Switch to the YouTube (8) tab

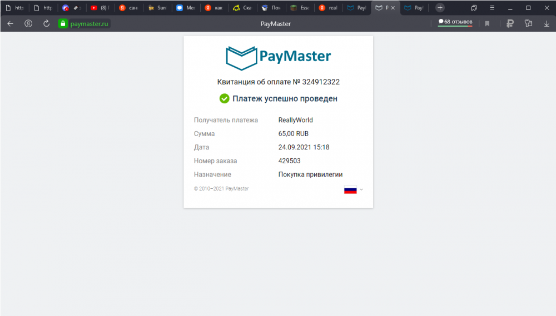coord(100,8)
